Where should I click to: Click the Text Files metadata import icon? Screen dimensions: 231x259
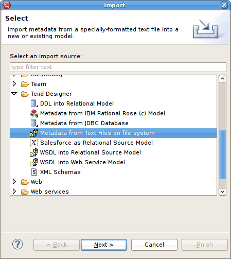click(x=34, y=133)
